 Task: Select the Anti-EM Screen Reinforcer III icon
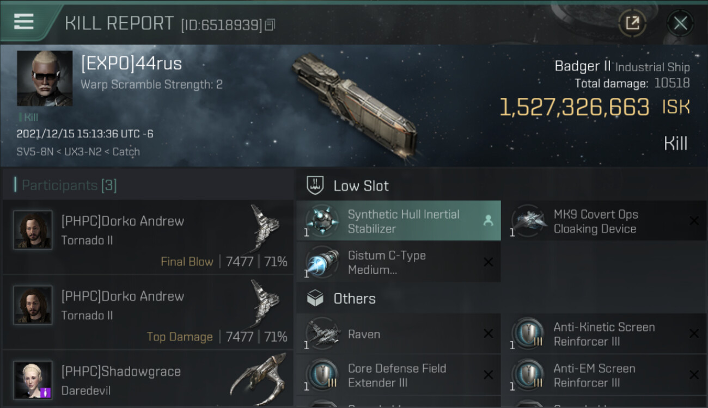(528, 375)
